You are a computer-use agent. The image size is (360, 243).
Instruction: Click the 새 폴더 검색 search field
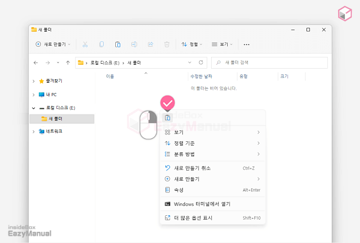pos(270,62)
